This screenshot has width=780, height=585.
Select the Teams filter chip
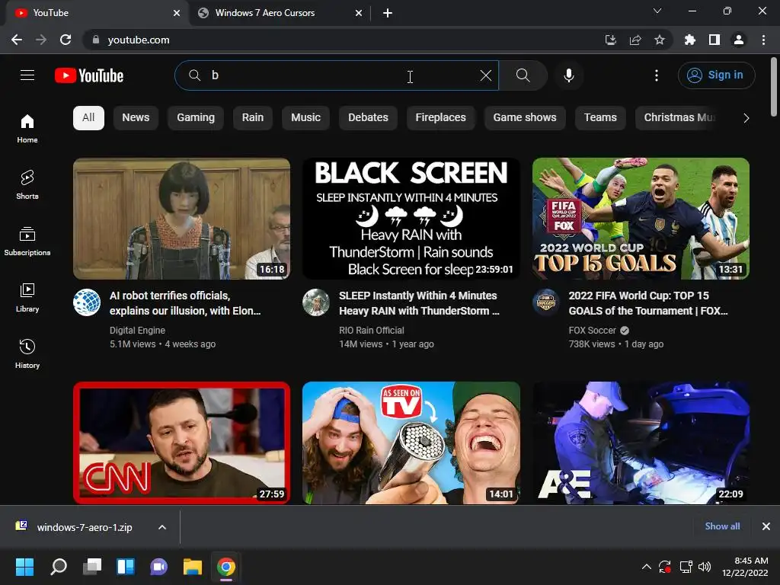point(600,118)
